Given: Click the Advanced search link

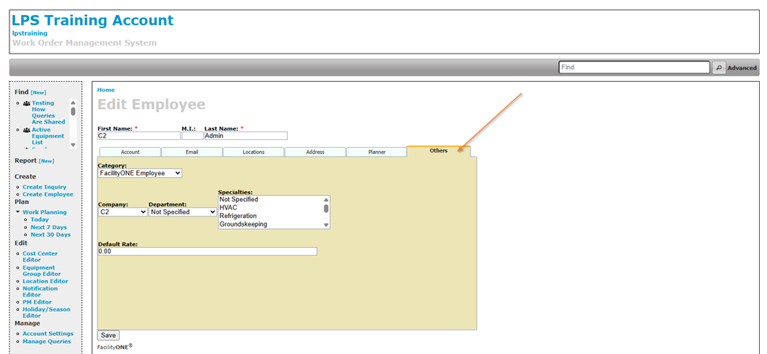Looking at the screenshot, I should pyautogui.click(x=741, y=68).
